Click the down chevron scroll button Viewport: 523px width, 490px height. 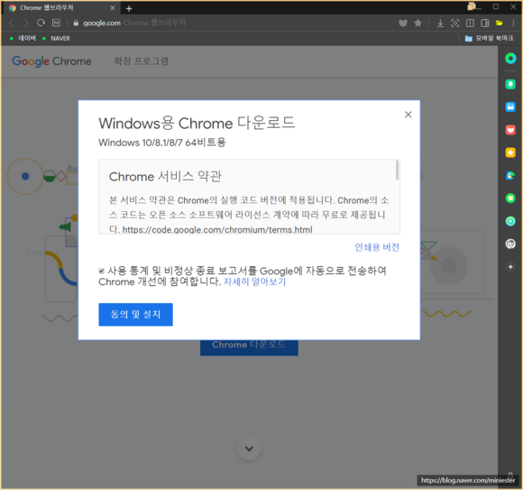249,448
